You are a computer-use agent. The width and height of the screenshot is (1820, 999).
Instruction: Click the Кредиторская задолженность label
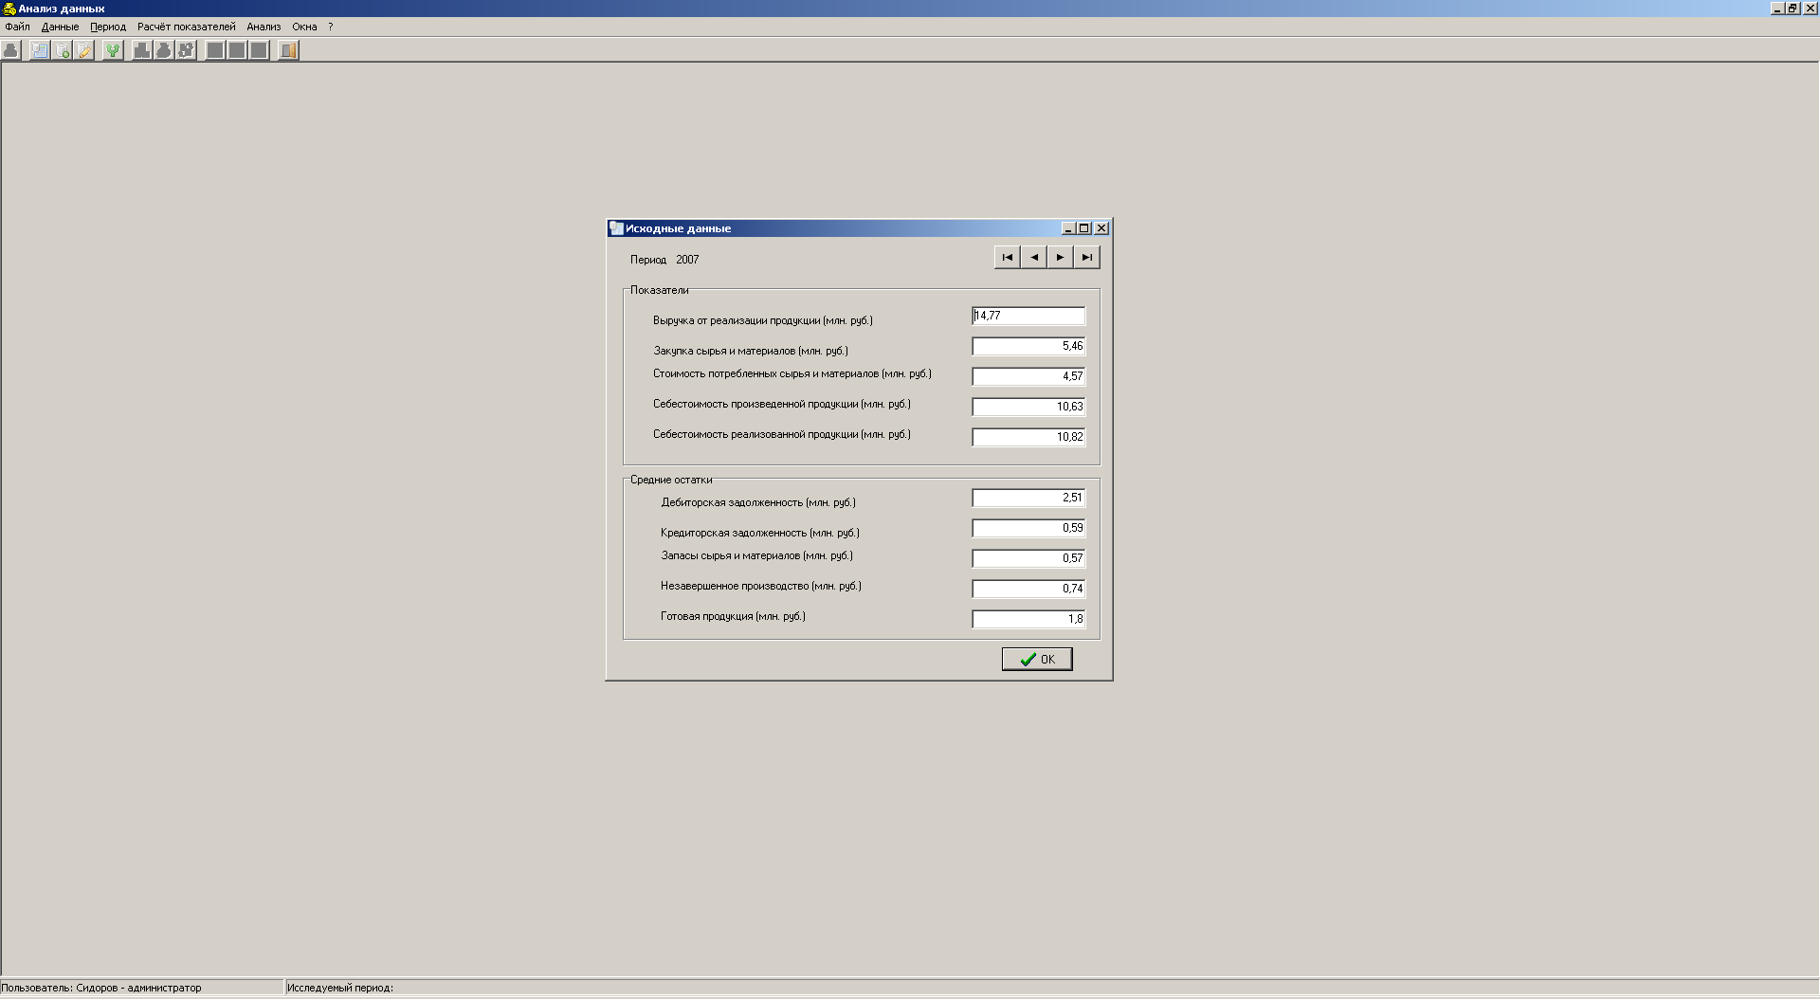pyautogui.click(x=760, y=533)
